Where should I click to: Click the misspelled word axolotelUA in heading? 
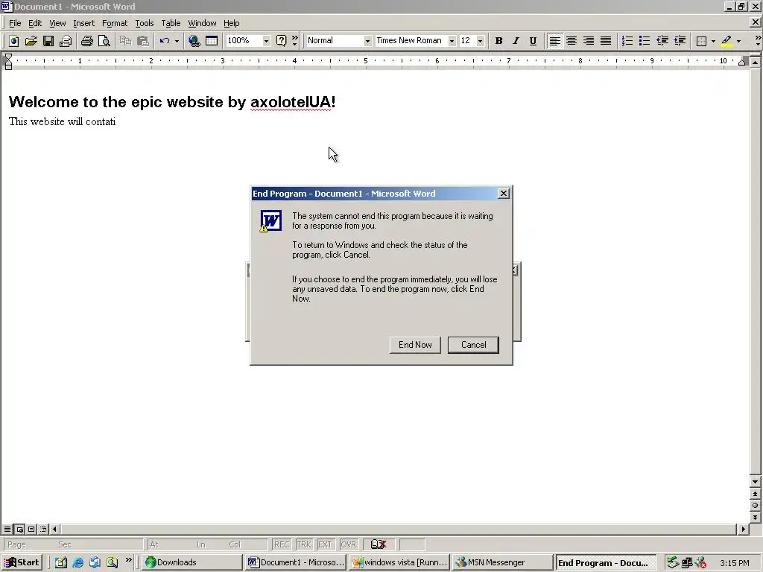coord(291,101)
